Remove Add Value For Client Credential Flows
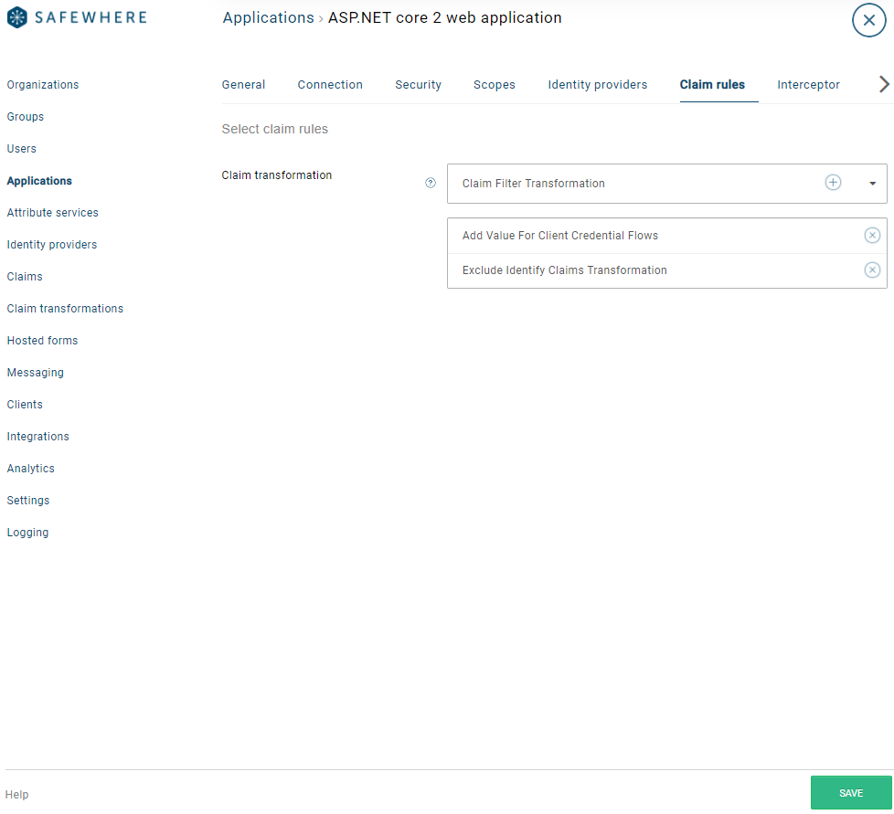This screenshot has width=894, height=814. [872, 236]
